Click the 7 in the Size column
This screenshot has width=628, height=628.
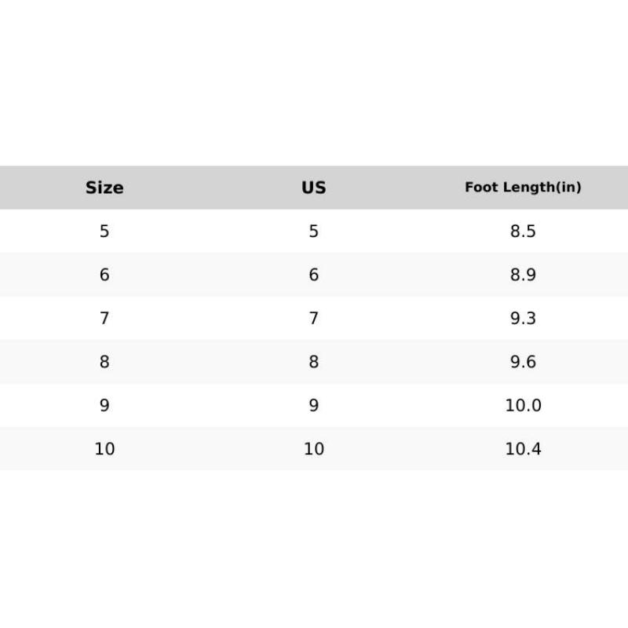tap(104, 319)
